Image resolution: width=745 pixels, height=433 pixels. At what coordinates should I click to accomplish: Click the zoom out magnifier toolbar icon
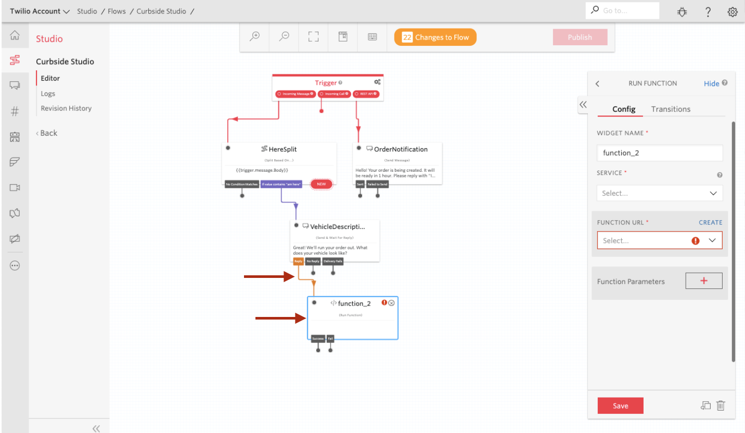click(x=284, y=37)
